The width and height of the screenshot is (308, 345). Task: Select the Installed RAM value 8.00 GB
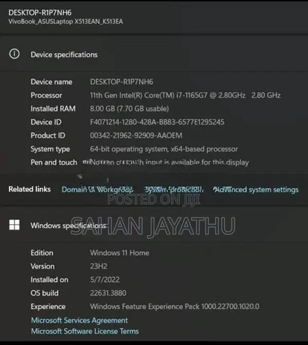129,108
